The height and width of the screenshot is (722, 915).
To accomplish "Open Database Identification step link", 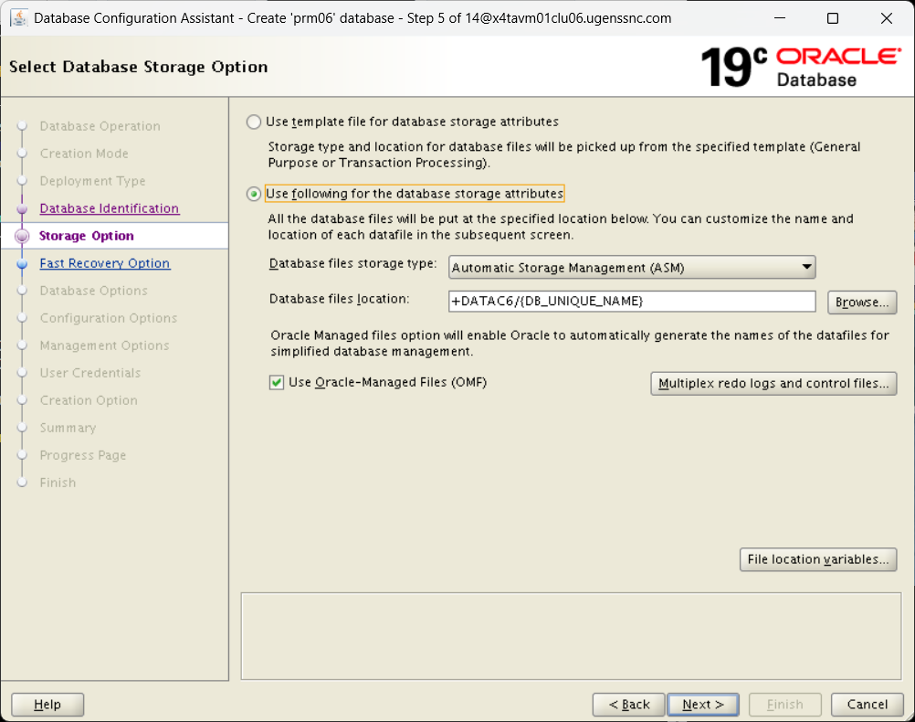I will pyautogui.click(x=109, y=208).
